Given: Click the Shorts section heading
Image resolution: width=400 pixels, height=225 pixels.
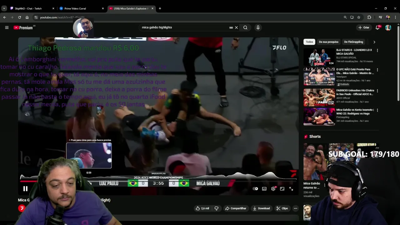Looking at the screenshot, I should [315, 137].
